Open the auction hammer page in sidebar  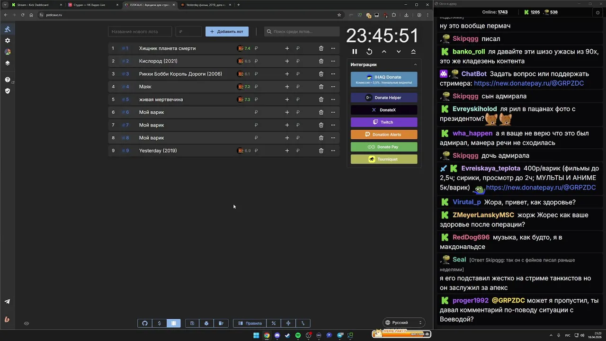pyautogui.click(x=8, y=29)
